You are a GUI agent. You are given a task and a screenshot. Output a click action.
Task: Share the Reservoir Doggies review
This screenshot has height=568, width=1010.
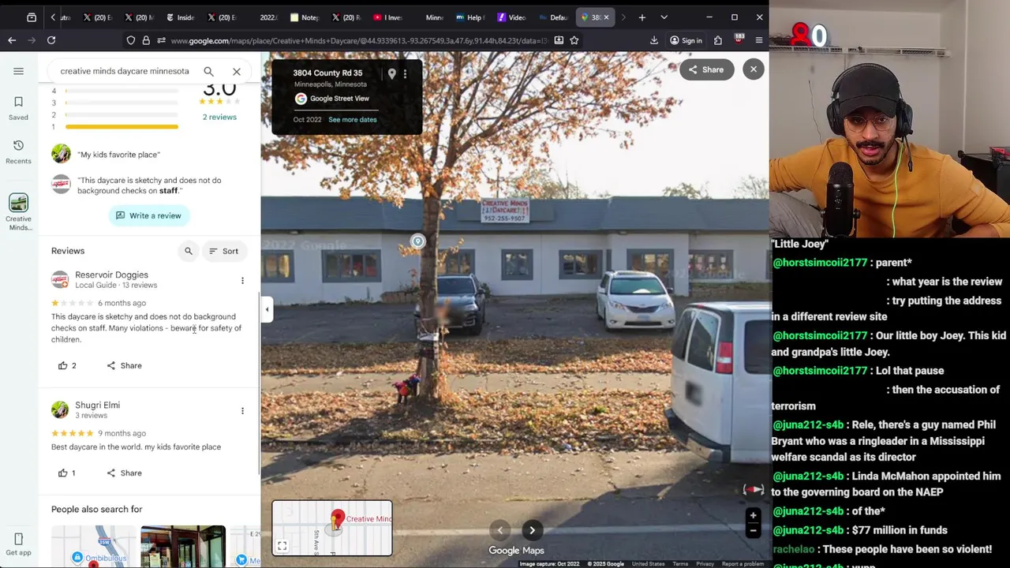(x=124, y=365)
